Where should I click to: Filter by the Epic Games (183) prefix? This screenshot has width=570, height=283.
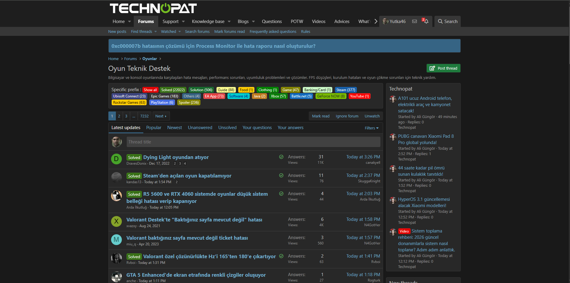coord(165,96)
